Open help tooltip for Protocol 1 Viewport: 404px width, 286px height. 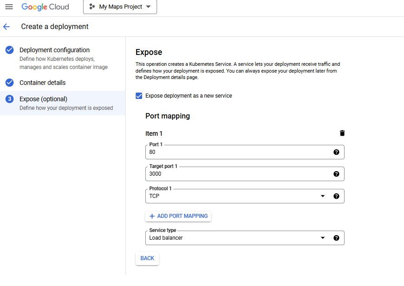coord(336,196)
